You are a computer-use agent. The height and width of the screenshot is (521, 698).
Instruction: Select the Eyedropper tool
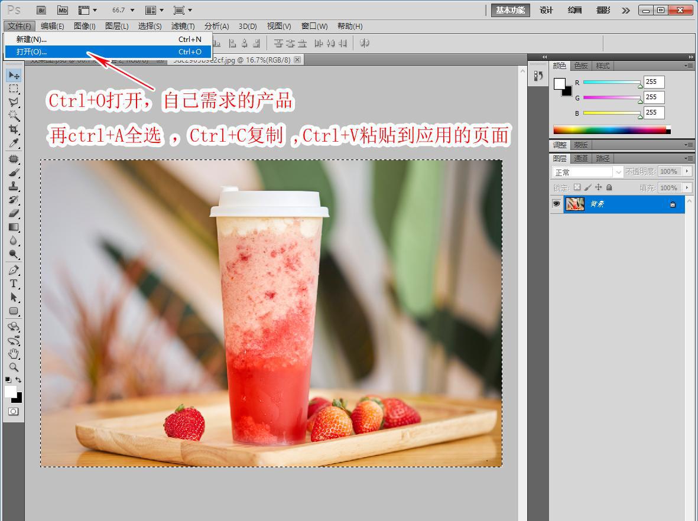14,144
